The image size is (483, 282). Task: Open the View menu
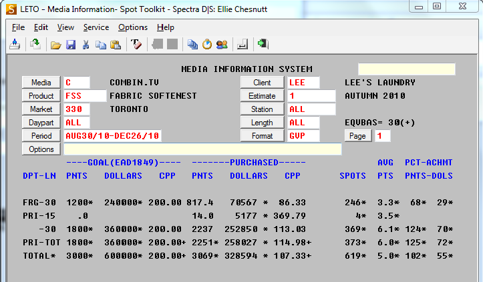click(x=65, y=27)
